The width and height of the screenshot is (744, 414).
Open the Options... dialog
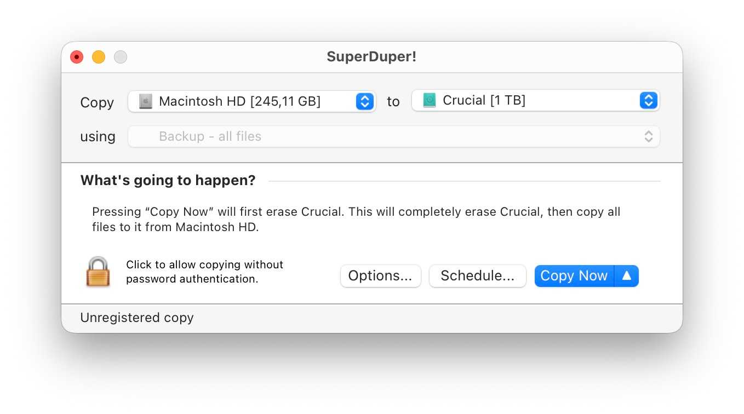[x=381, y=276]
